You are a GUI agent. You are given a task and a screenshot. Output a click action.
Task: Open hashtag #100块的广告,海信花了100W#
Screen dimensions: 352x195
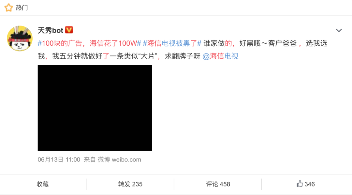click(x=89, y=43)
